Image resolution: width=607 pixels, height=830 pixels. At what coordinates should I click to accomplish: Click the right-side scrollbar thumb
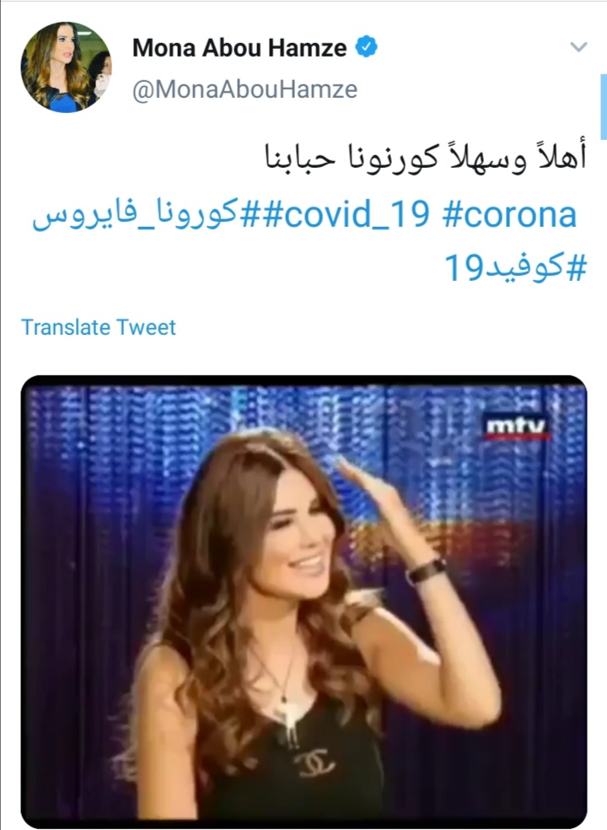(604, 107)
